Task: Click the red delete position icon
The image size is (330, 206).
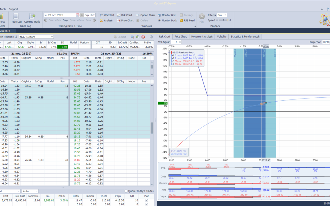Action: coord(143,37)
